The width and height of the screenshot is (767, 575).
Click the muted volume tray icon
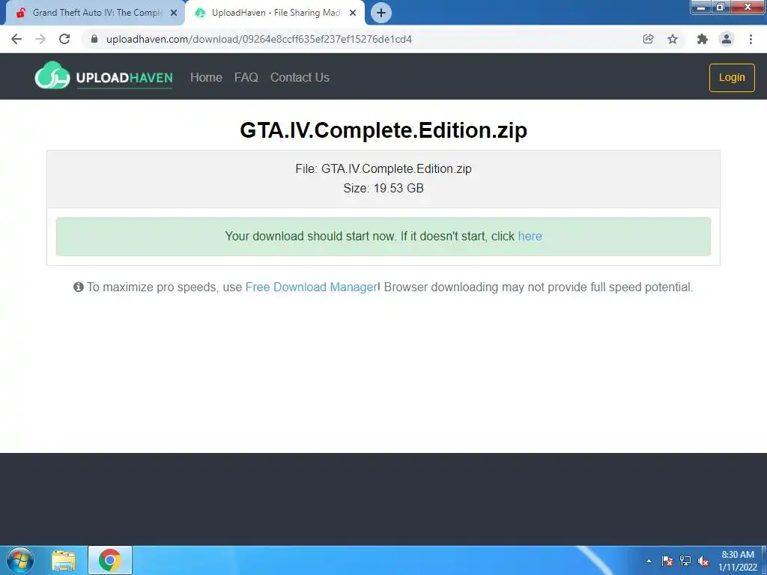[x=703, y=561]
